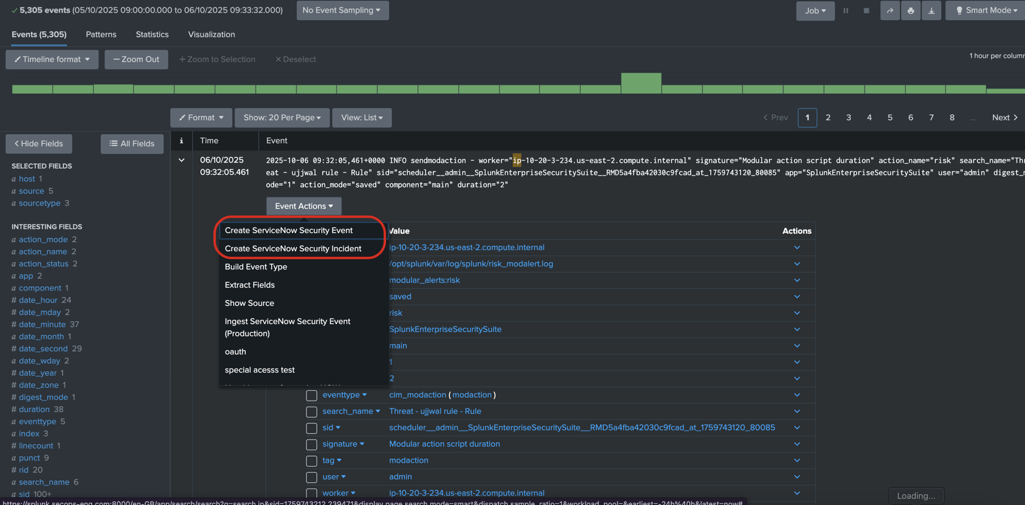Image resolution: width=1025 pixels, height=505 pixels.
Task: Collapse the event row with chevron
Action: coord(181,160)
